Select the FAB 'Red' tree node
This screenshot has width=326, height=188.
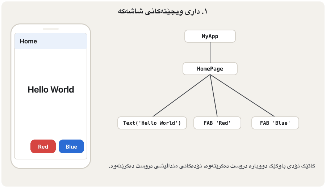click(x=217, y=123)
